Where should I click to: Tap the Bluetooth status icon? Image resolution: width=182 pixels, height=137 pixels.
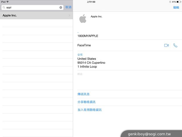tap(170, 2)
